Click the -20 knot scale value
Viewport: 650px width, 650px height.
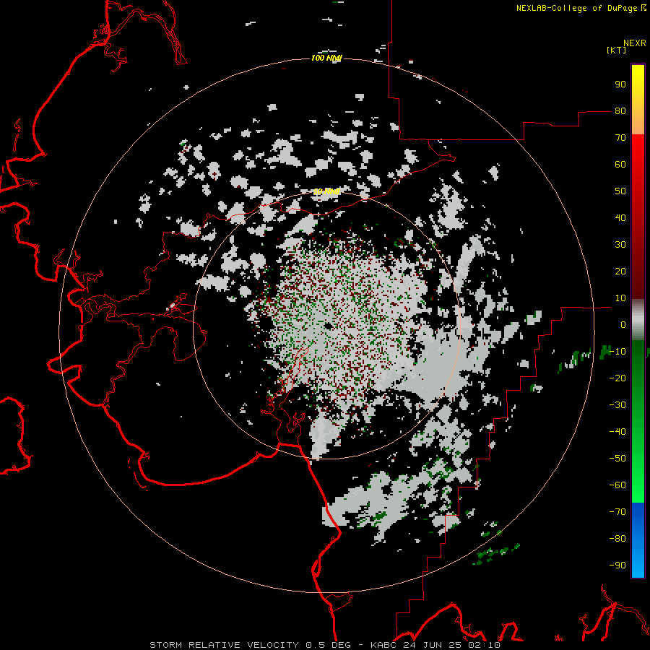(x=617, y=378)
